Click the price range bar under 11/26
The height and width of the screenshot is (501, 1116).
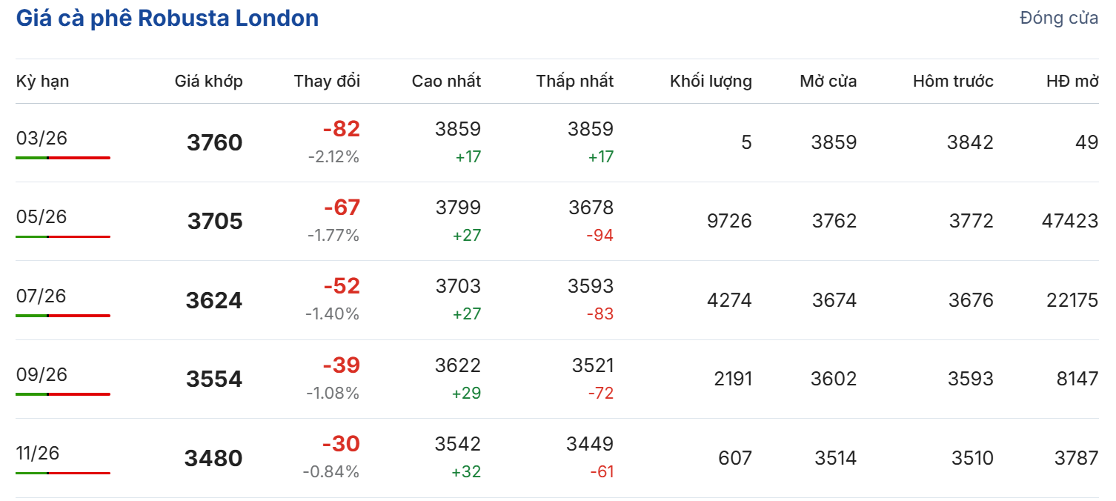click(x=63, y=473)
